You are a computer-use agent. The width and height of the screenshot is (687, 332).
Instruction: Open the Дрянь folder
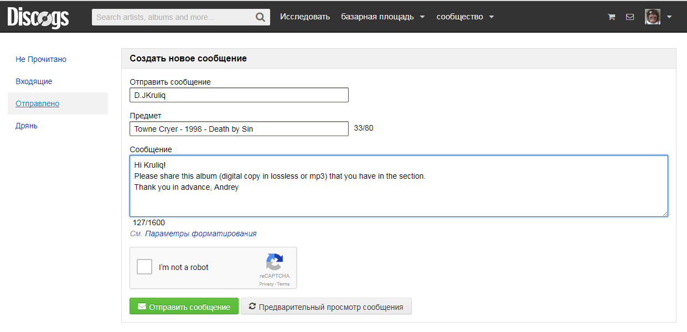click(27, 126)
